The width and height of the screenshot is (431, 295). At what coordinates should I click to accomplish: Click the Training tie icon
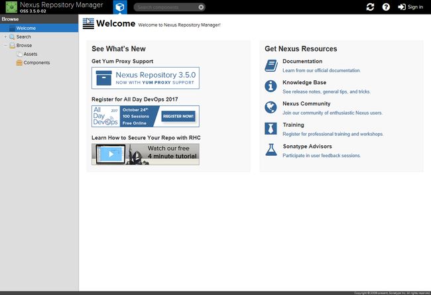tap(271, 129)
